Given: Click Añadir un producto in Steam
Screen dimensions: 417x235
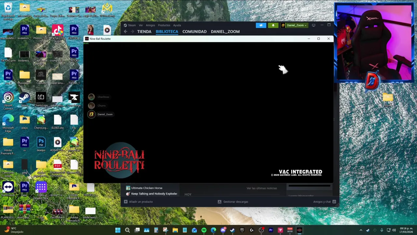Looking at the screenshot, I should point(138,202).
